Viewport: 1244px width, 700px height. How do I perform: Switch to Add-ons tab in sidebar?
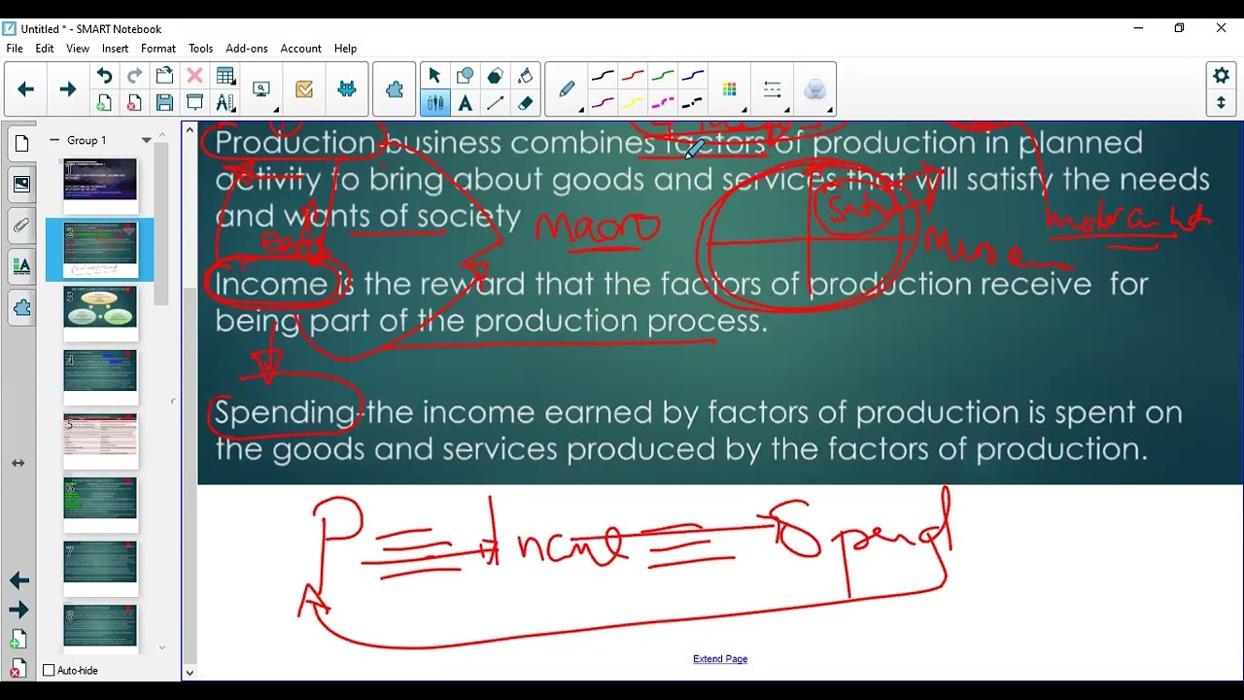tap(21, 308)
